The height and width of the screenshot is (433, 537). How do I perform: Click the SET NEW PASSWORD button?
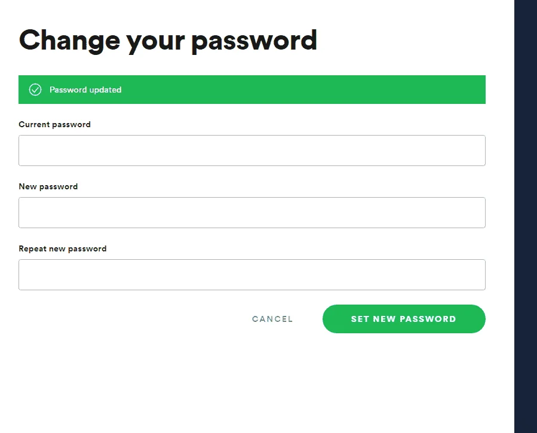(x=404, y=319)
